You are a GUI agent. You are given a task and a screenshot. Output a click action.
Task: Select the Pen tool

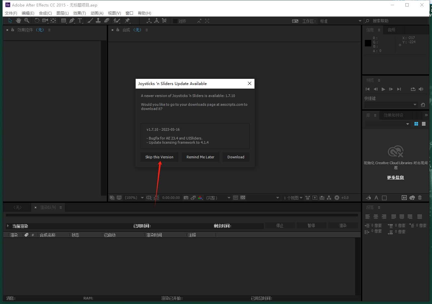[72, 20]
